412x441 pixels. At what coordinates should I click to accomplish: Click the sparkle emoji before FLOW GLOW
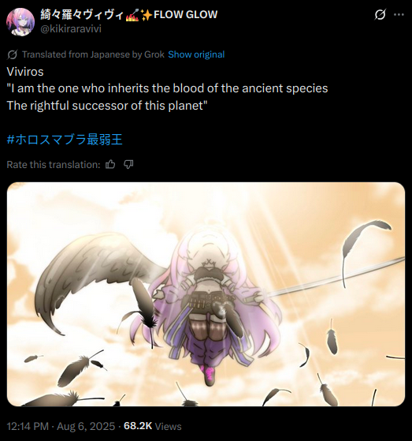pyautogui.click(x=146, y=15)
